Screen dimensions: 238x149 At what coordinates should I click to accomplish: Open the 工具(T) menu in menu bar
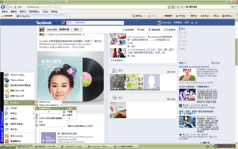coord(45,12)
